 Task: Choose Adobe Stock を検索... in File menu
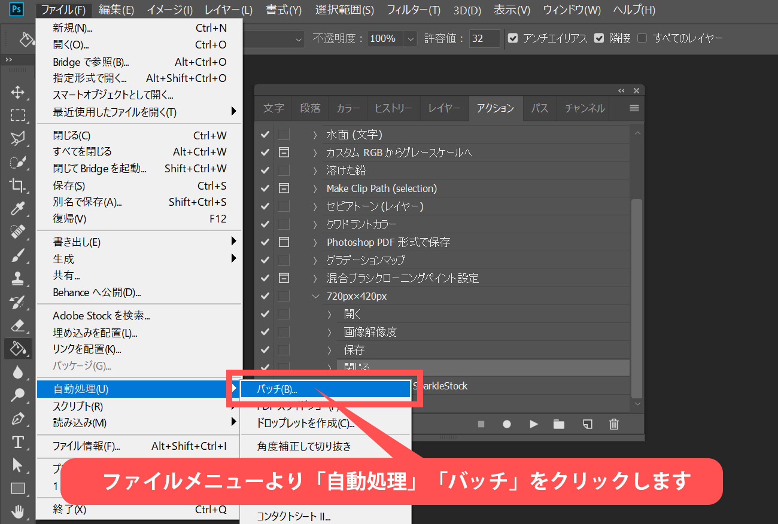click(x=139, y=316)
